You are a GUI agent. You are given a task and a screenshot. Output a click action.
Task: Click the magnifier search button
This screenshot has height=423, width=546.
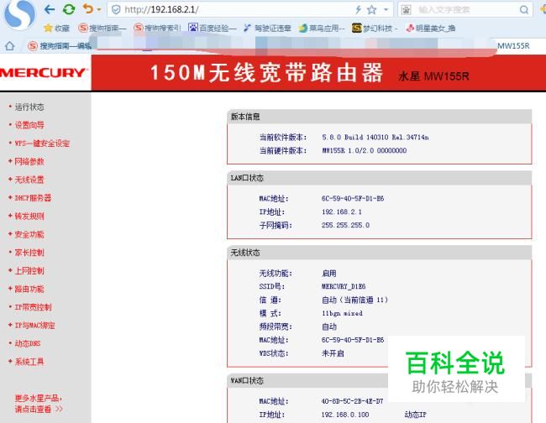pyautogui.click(x=523, y=9)
